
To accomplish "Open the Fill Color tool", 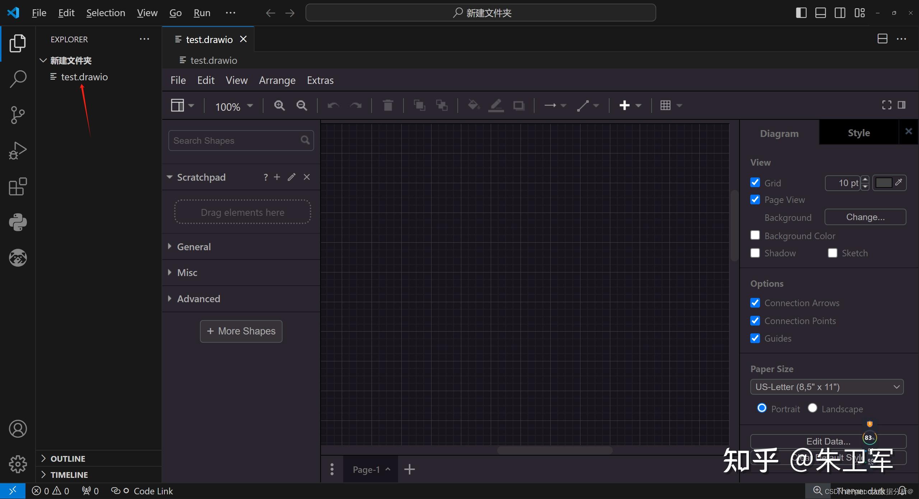I will pos(473,105).
